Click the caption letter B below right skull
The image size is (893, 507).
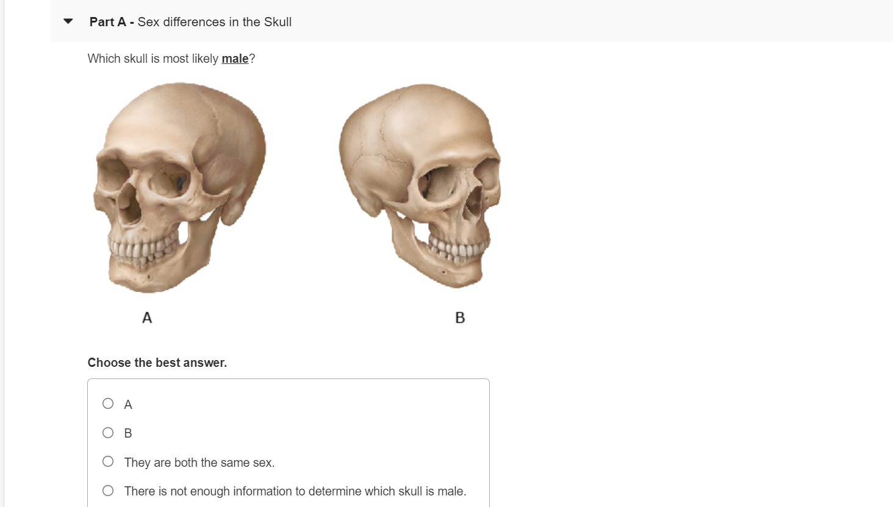[x=460, y=317]
